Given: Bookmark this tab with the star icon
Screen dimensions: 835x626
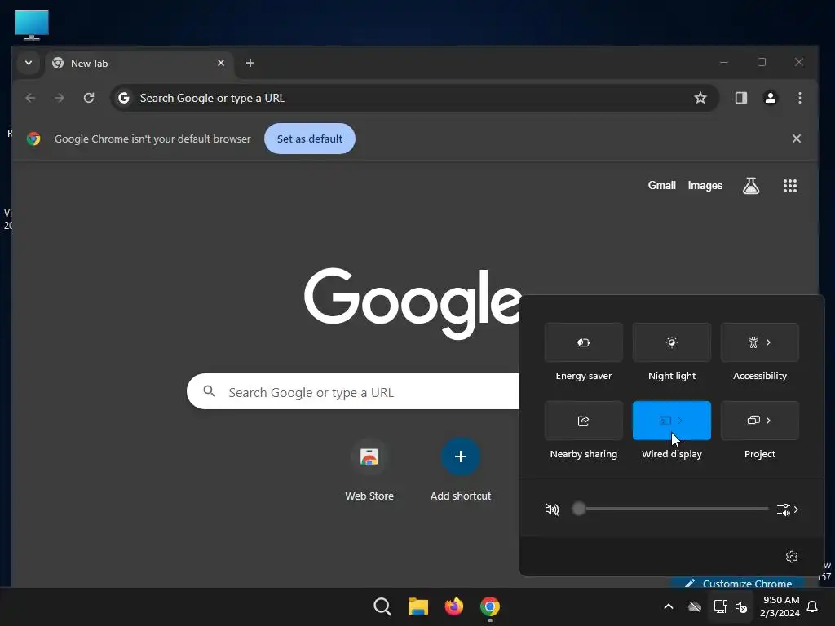Looking at the screenshot, I should [x=700, y=98].
